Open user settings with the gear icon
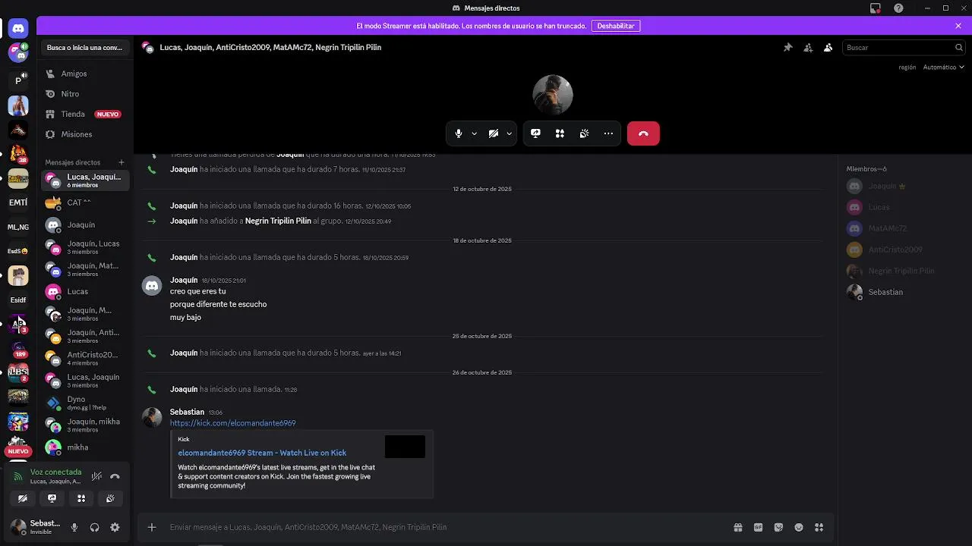 pos(115,527)
